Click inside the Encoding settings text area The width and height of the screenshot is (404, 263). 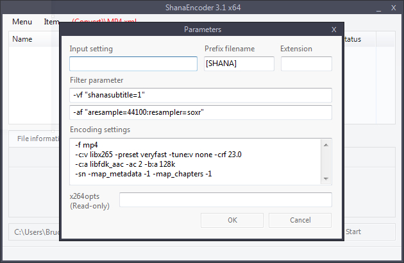tap(196, 160)
